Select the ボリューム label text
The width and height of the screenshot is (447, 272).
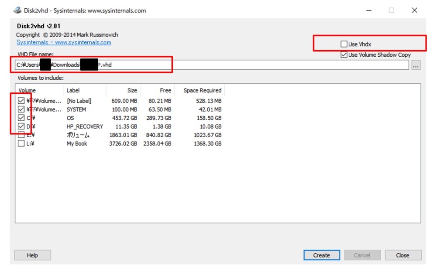(78, 135)
